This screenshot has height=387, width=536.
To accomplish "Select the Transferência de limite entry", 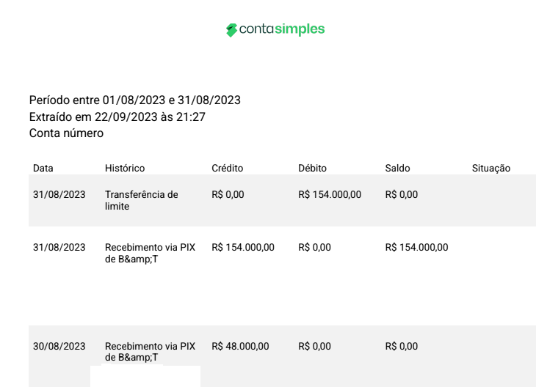I will [x=142, y=200].
